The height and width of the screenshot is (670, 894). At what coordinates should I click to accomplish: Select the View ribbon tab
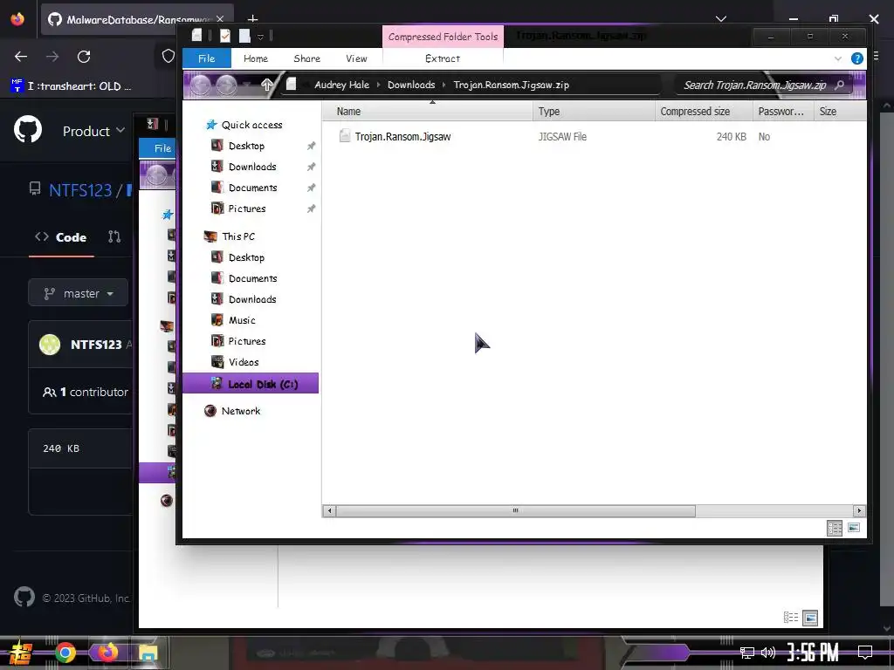point(356,58)
